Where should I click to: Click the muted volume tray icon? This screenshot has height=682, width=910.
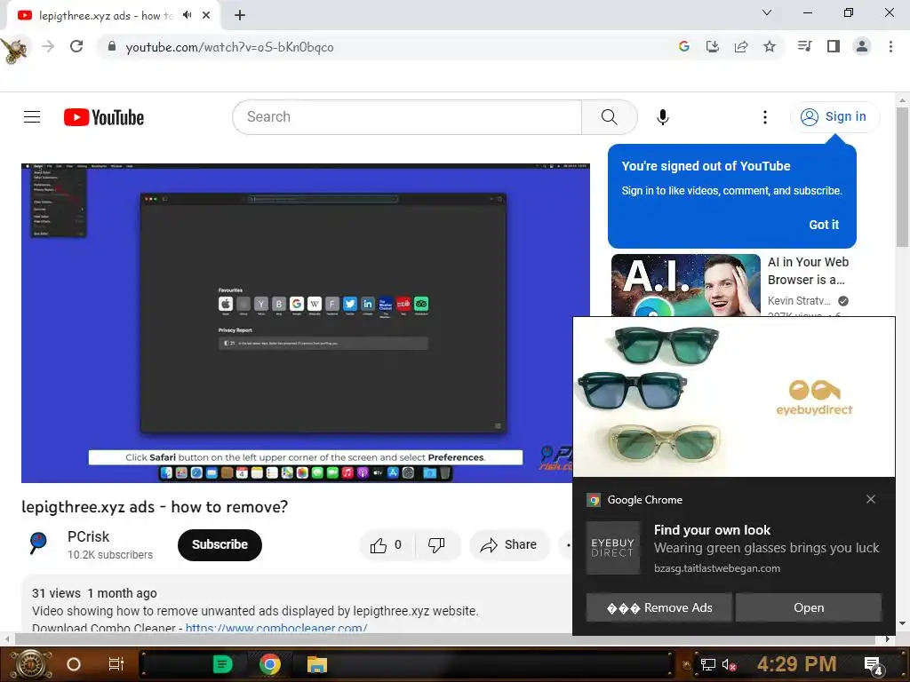[x=729, y=664]
